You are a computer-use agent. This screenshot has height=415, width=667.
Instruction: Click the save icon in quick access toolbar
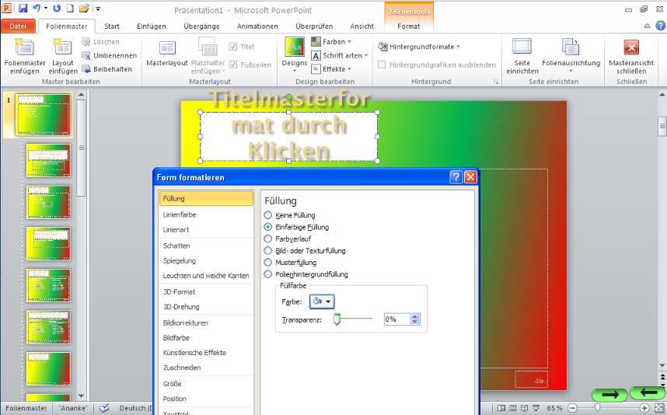[x=23, y=9]
